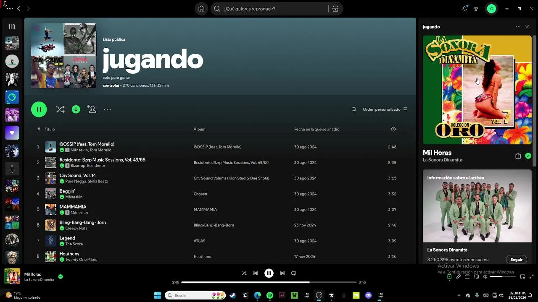Toggle repeat in bottom playback controls
Image resolution: width=538 pixels, height=302 pixels.
(294, 273)
